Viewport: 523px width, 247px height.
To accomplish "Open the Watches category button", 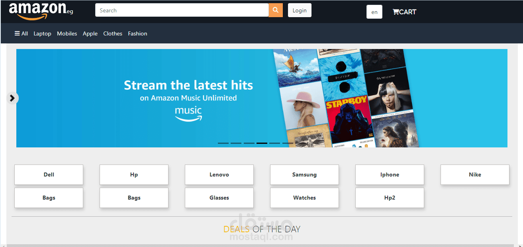I will (304, 198).
